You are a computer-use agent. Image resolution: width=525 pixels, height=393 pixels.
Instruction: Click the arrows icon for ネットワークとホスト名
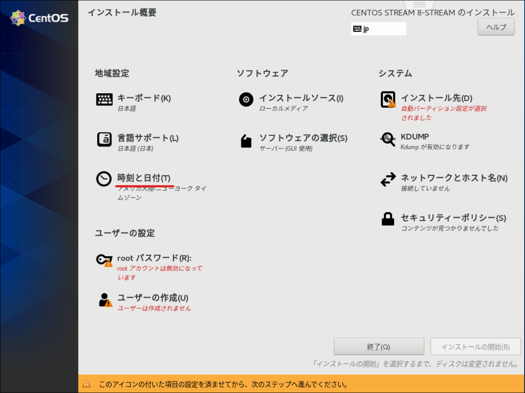(x=388, y=180)
